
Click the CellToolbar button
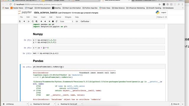tap(85, 21)
